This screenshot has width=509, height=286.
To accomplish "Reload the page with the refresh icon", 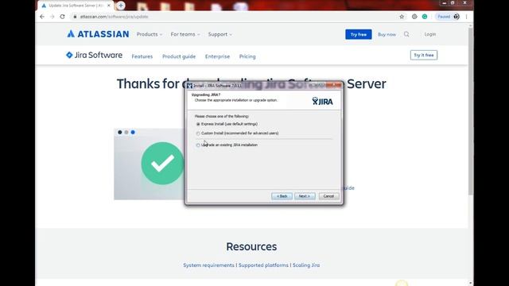I will pos(62,17).
